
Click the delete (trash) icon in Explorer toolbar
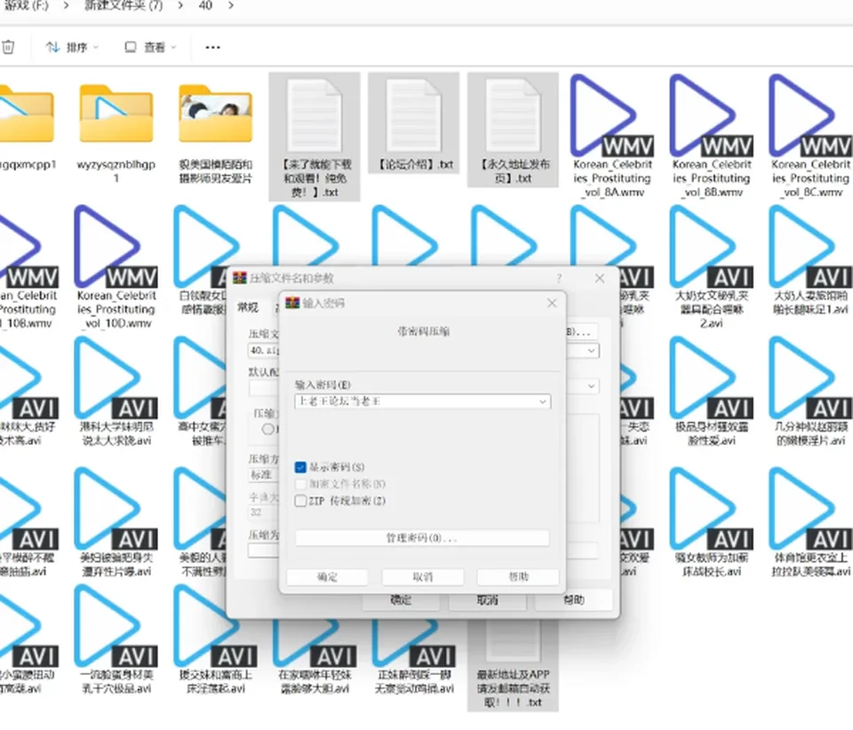(8, 47)
